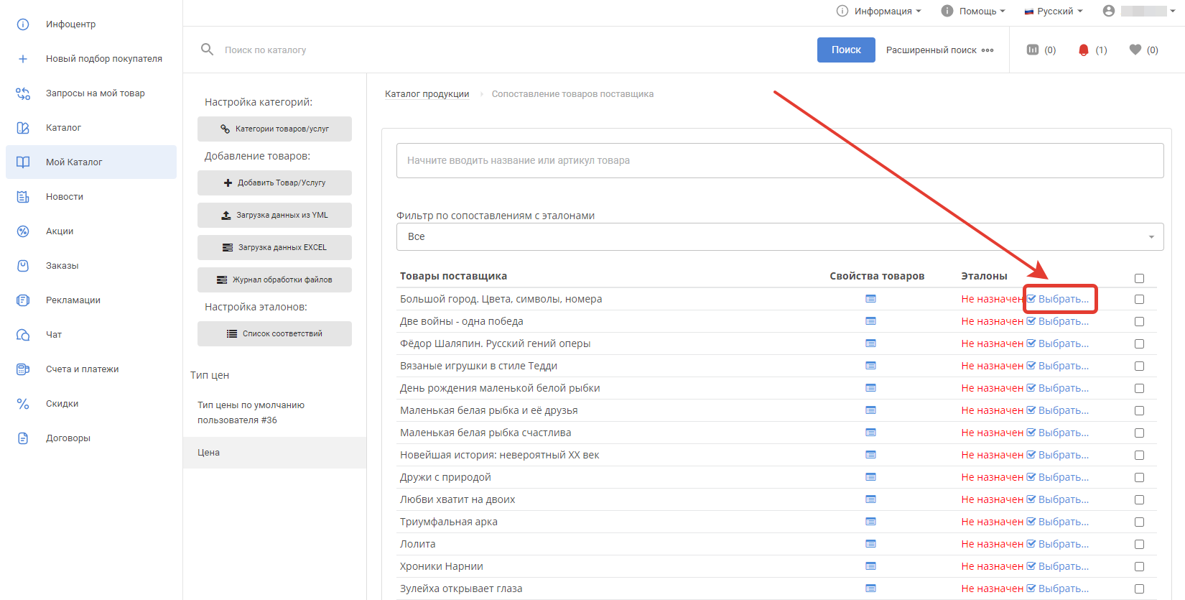
Task: Click properties icon for Две войны row
Action: click(870, 321)
